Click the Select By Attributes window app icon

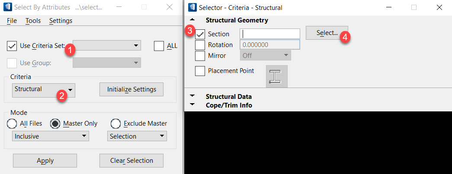7,7
